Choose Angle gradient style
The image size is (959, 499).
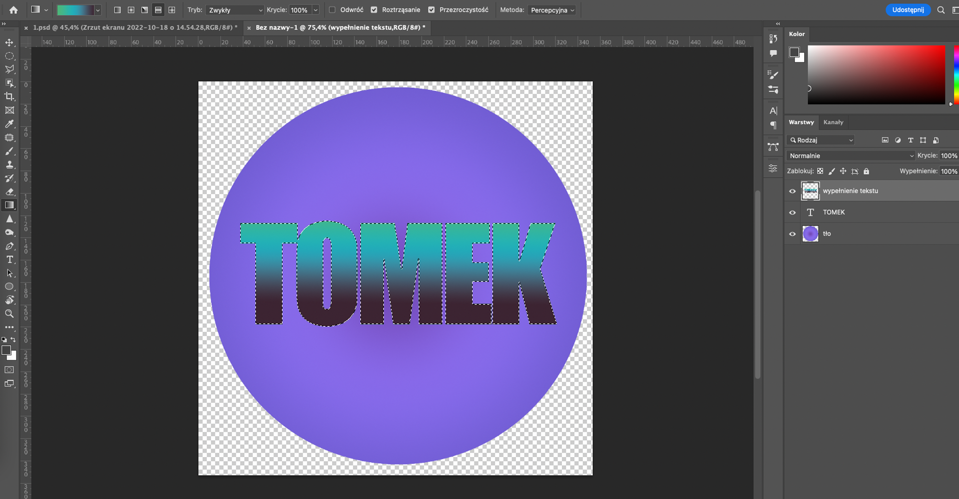(144, 10)
